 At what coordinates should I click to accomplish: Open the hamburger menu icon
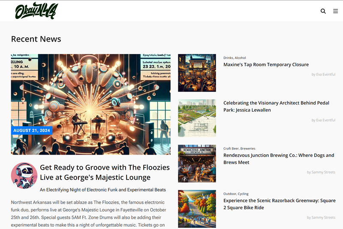pos(335,11)
